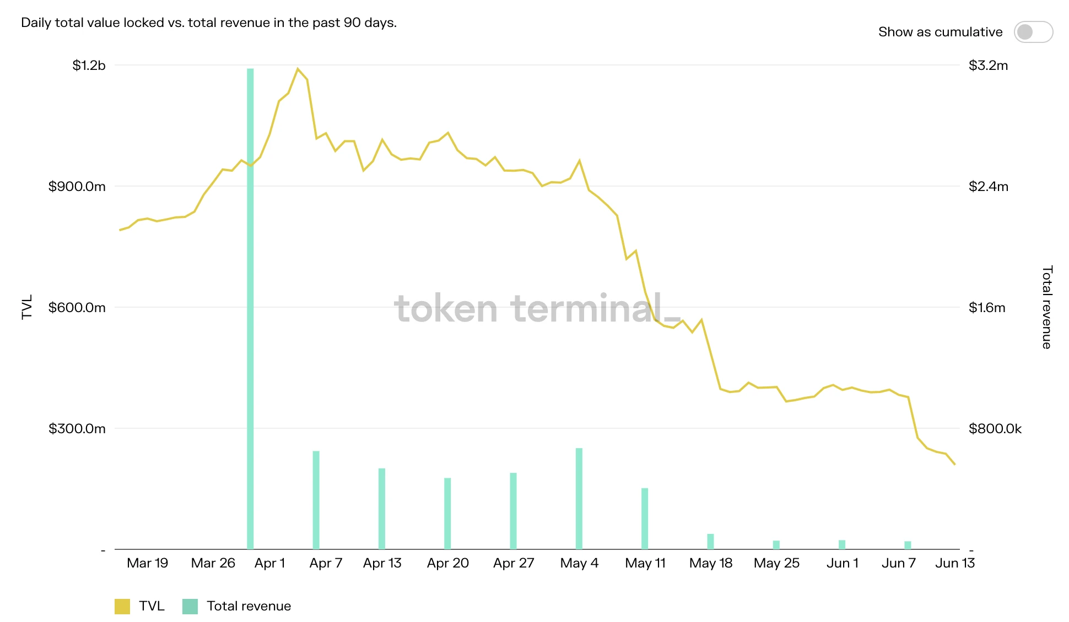1069x622 pixels.
Task: Click the Show as cumulative label
Action: (940, 32)
